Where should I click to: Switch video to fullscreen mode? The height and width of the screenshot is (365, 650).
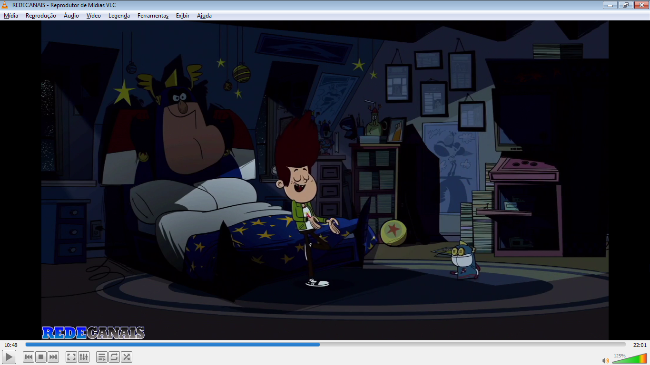[x=71, y=357]
